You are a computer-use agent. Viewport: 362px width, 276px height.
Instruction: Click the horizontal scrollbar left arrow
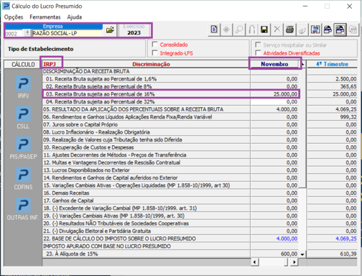click(254, 262)
